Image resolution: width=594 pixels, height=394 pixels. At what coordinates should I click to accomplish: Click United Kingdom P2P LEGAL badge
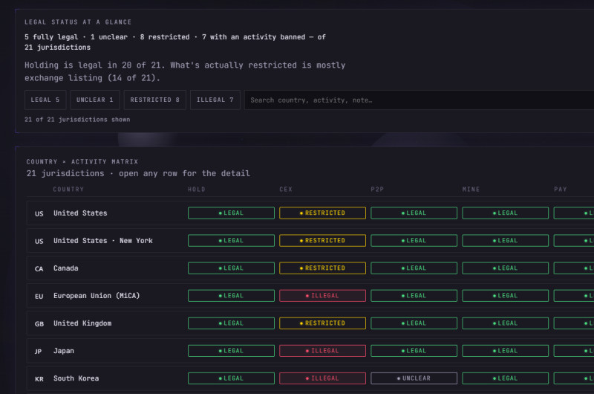[x=414, y=323]
